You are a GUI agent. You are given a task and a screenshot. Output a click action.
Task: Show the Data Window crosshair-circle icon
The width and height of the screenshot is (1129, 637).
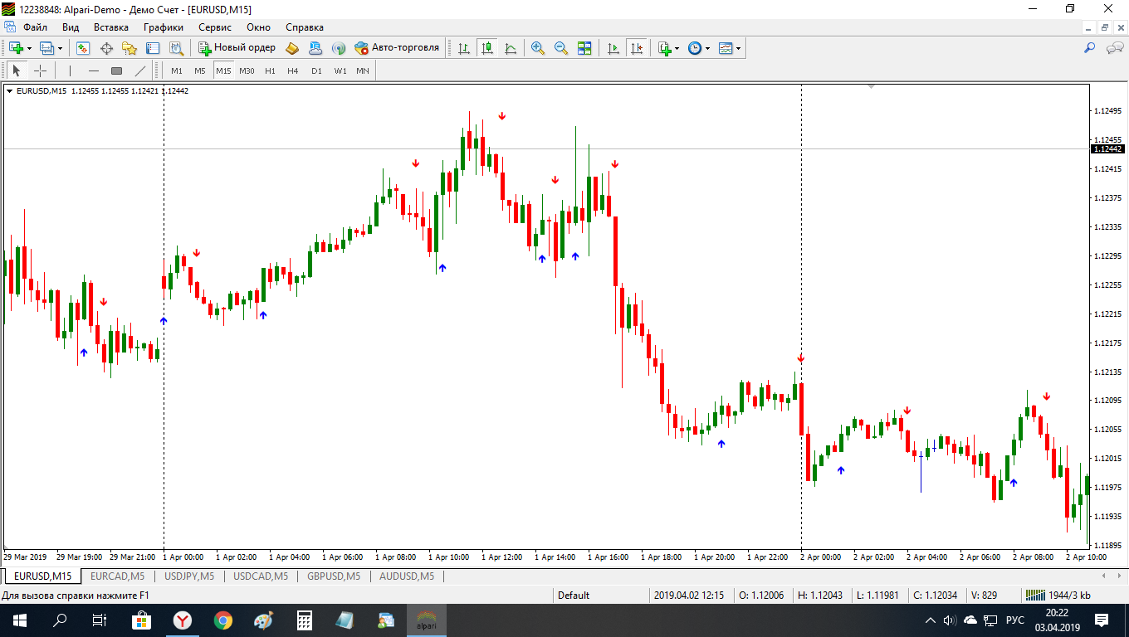pyautogui.click(x=106, y=48)
